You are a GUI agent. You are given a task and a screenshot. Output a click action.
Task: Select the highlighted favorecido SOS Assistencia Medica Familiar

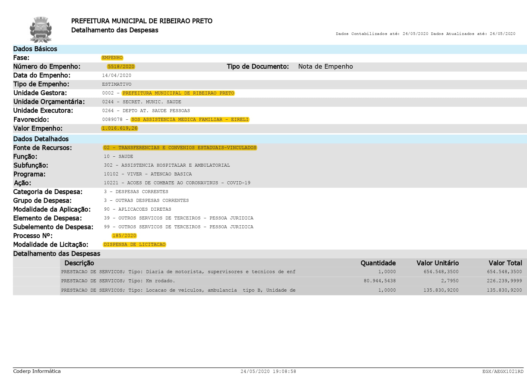pyautogui.click(x=190, y=119)
